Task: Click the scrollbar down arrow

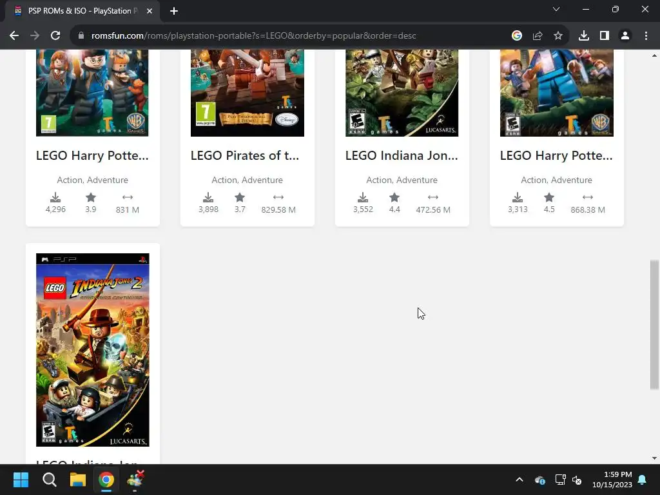Action: coord(654,458)
